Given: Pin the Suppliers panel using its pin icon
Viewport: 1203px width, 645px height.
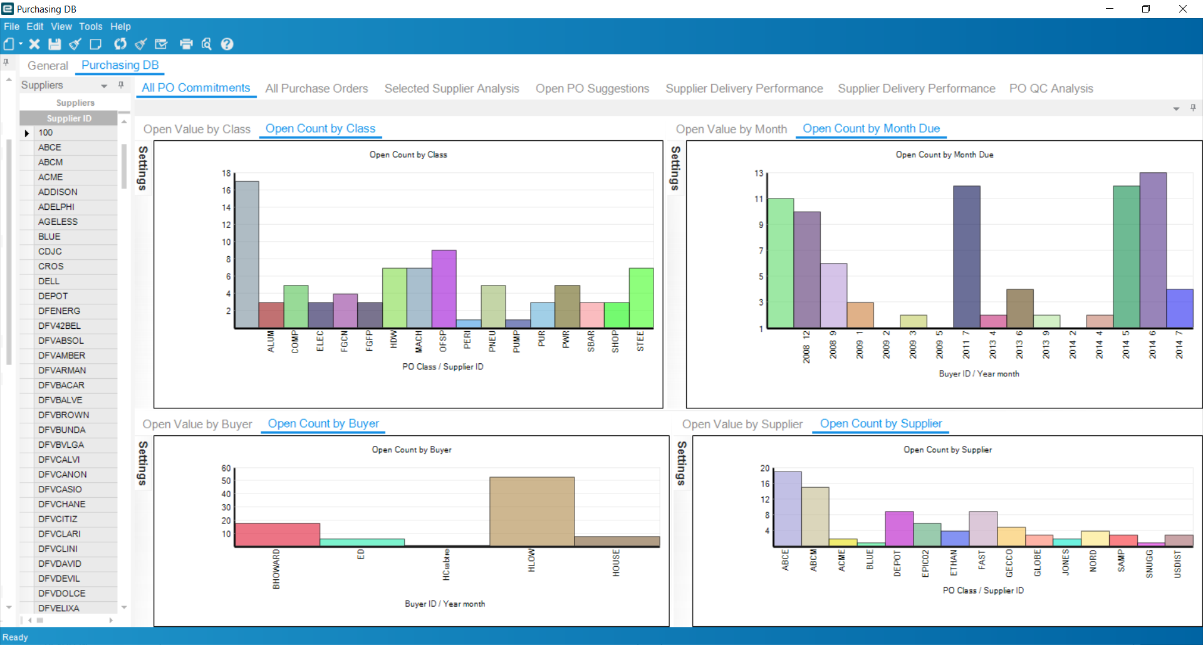Looking at the screenshot, I should 121,85.
